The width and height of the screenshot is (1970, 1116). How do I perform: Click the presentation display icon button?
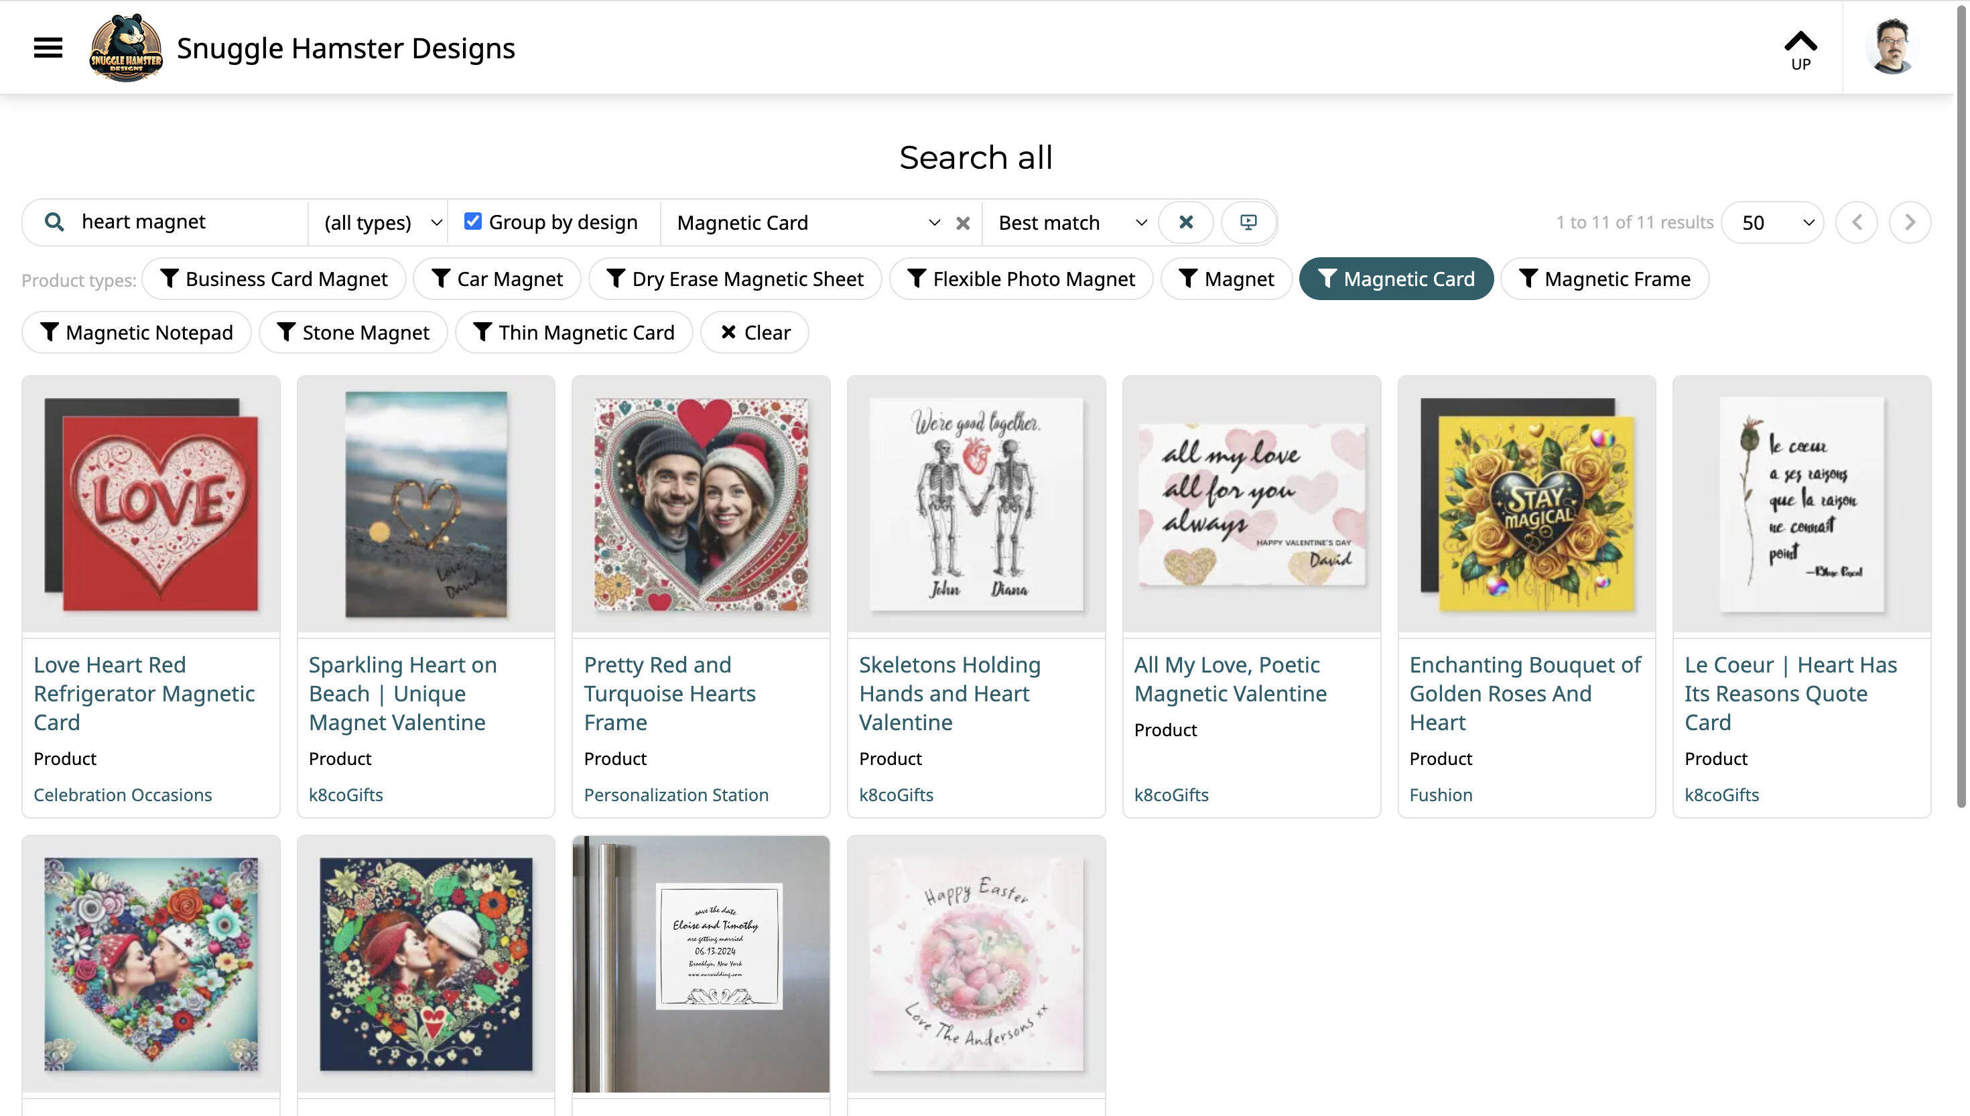click(x=1249, y=222)
